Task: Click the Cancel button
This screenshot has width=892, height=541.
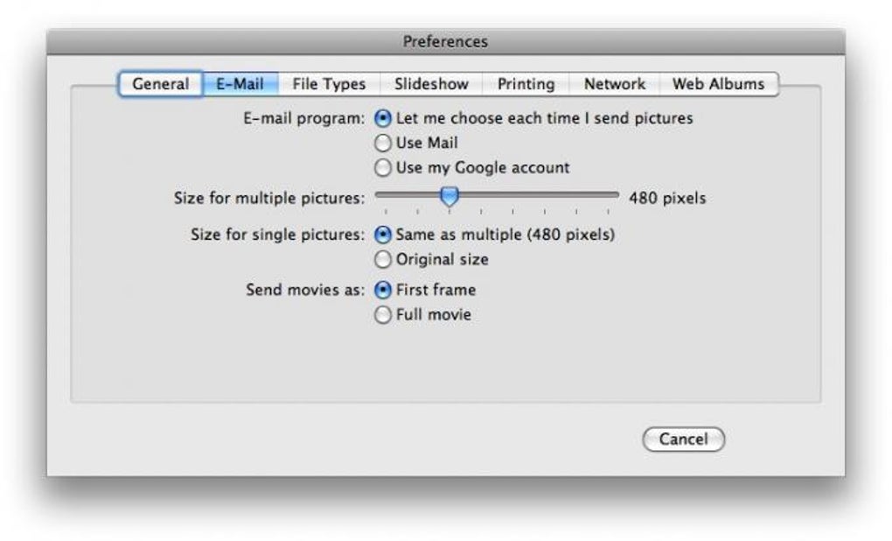Action: [x=683, y=439]
